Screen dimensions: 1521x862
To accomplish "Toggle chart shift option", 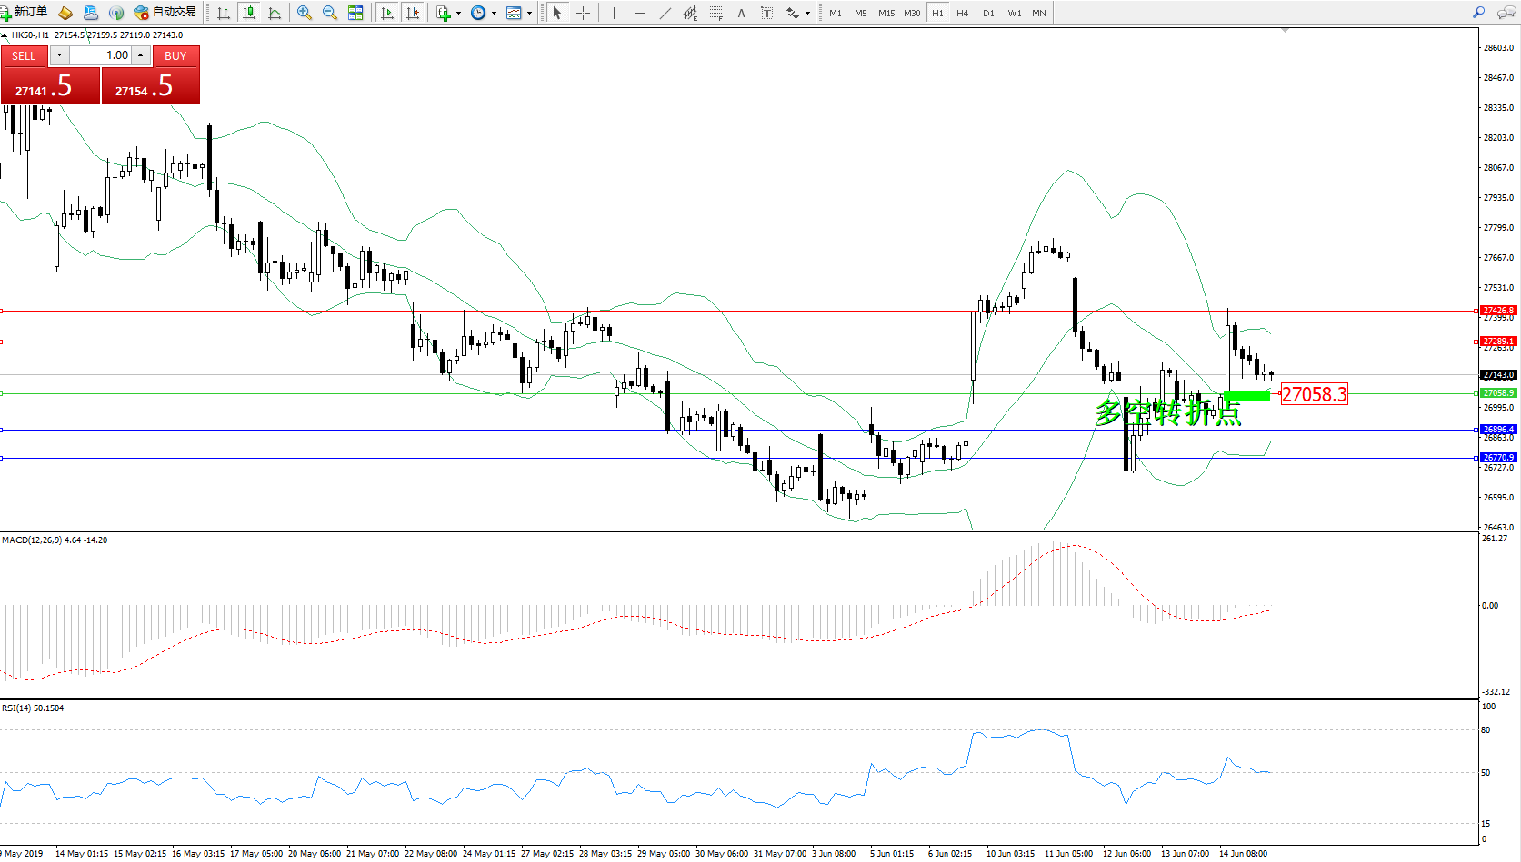I will pos(413,13).
